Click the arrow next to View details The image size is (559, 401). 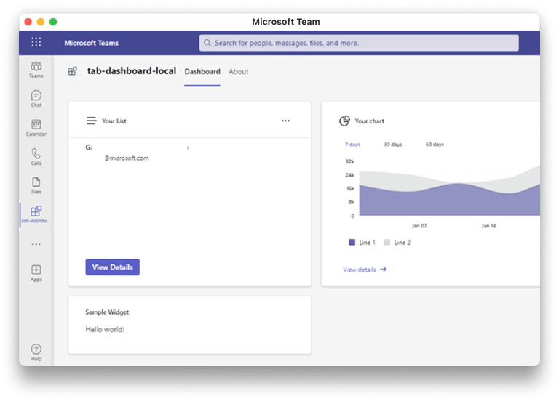(x=384, y=270)
